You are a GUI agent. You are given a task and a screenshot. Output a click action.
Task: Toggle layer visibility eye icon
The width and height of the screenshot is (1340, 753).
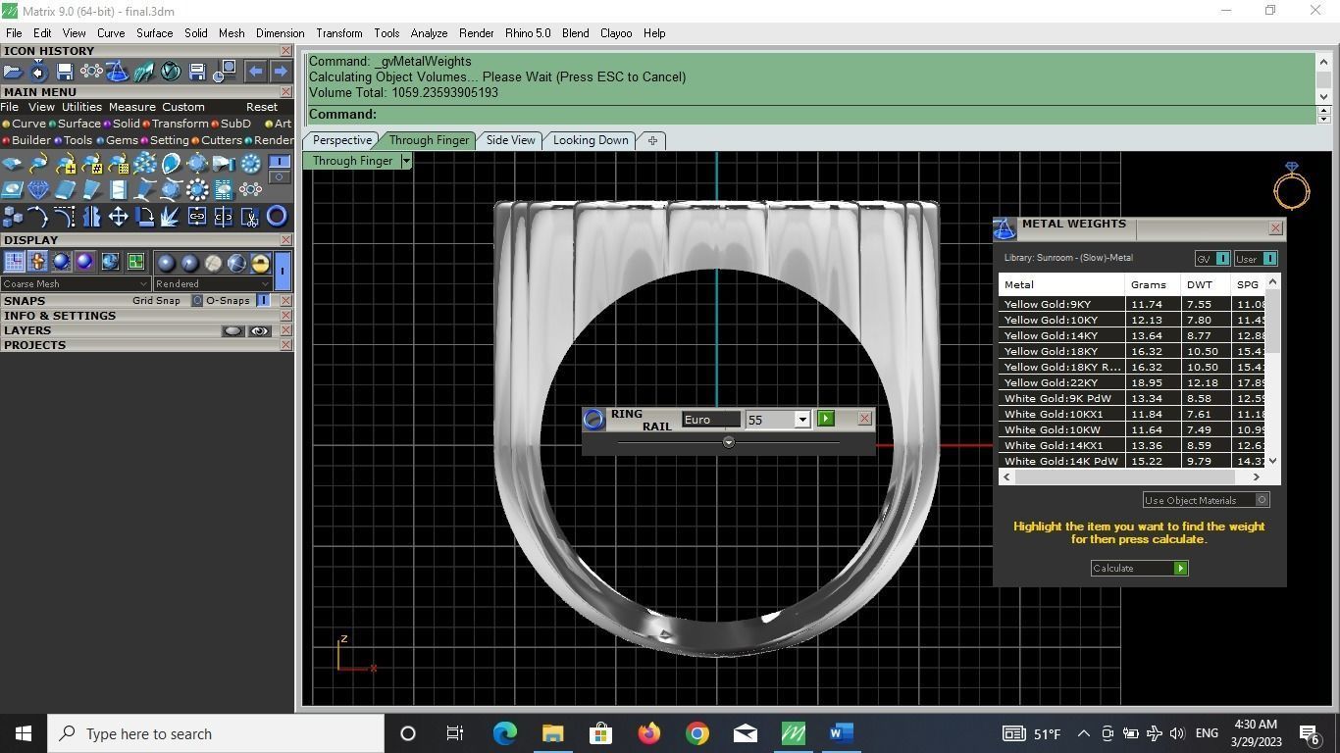pyautogui.click(x=259, y=331)
